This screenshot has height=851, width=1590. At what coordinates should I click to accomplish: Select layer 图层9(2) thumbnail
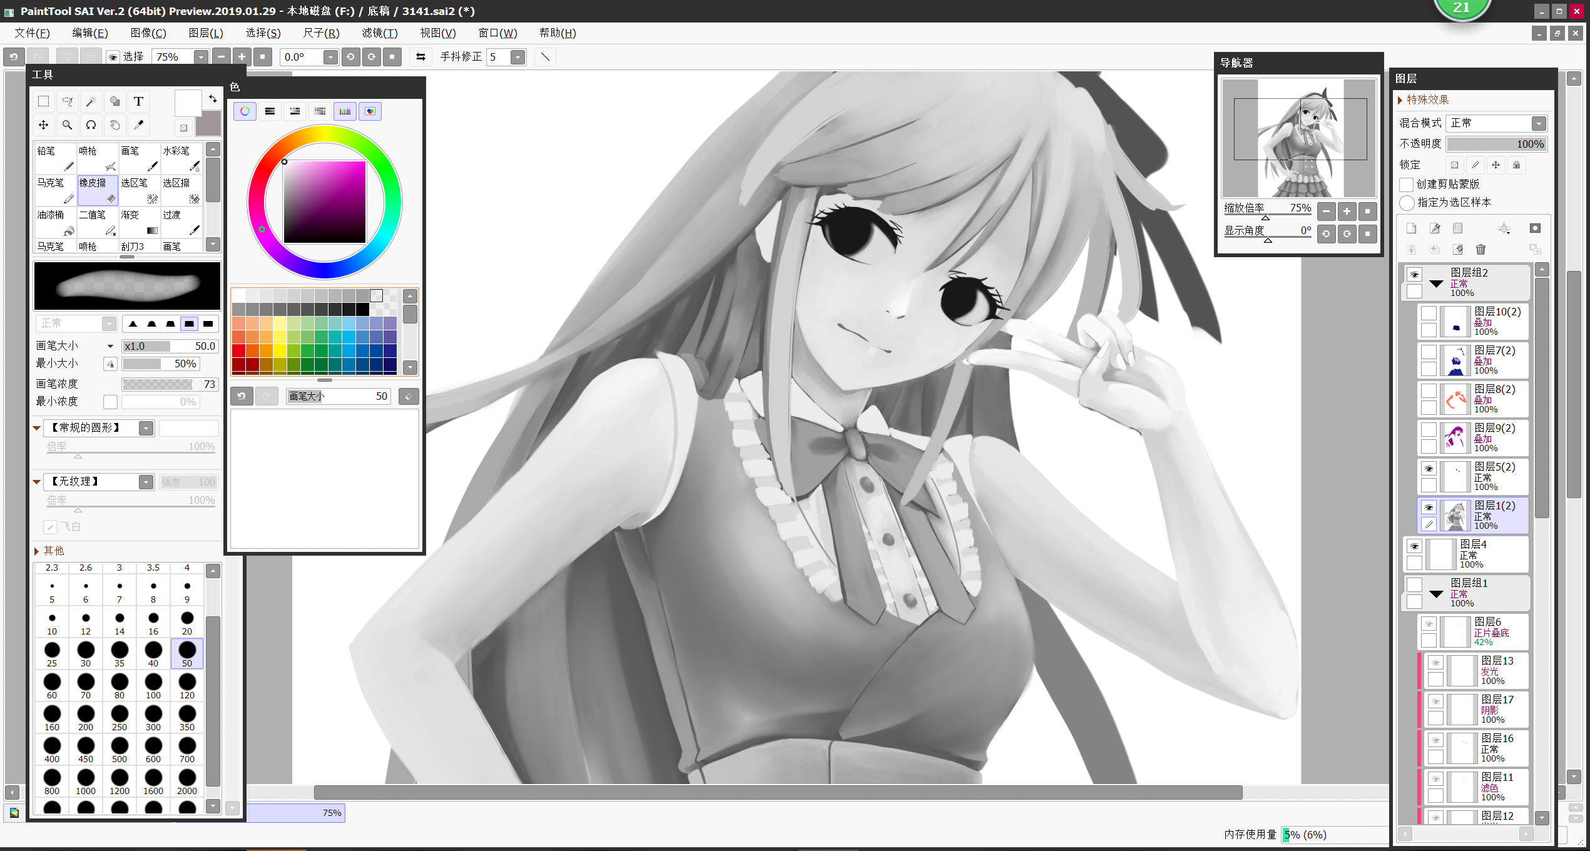(1455, 437)
